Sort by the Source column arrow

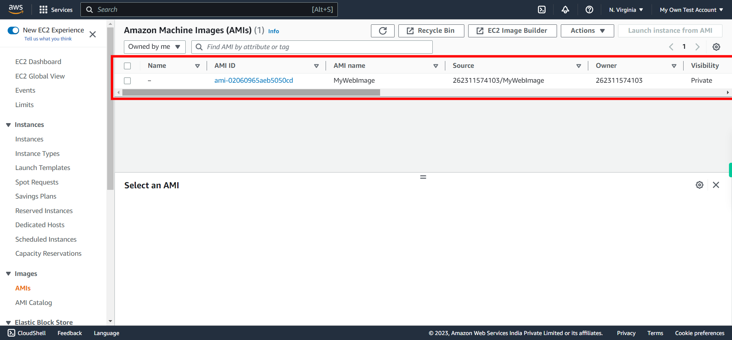[579, 66]
